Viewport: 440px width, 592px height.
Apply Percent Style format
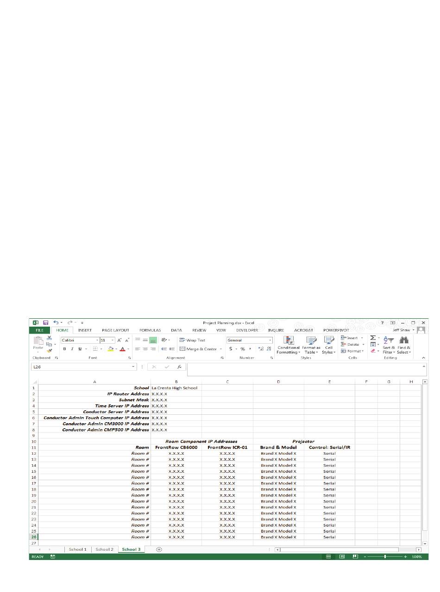242,349
